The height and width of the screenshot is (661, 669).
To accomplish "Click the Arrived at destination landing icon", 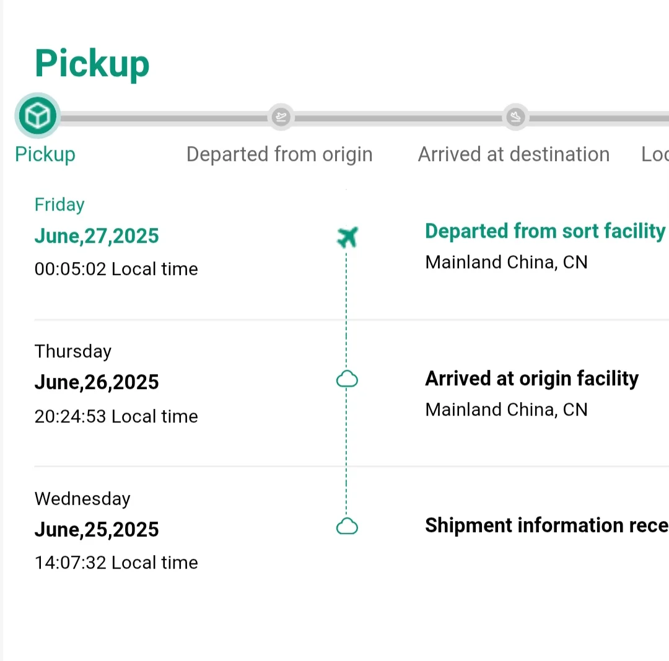I will click(515, 116).
